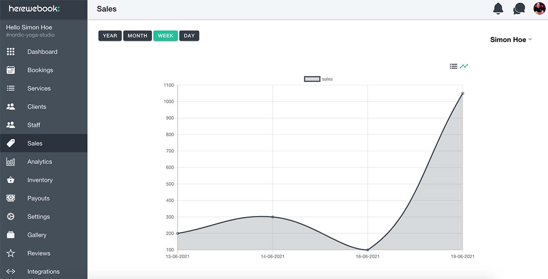Click the Settings gear icon
Screen dimensions: 548x279
point(11,216)
